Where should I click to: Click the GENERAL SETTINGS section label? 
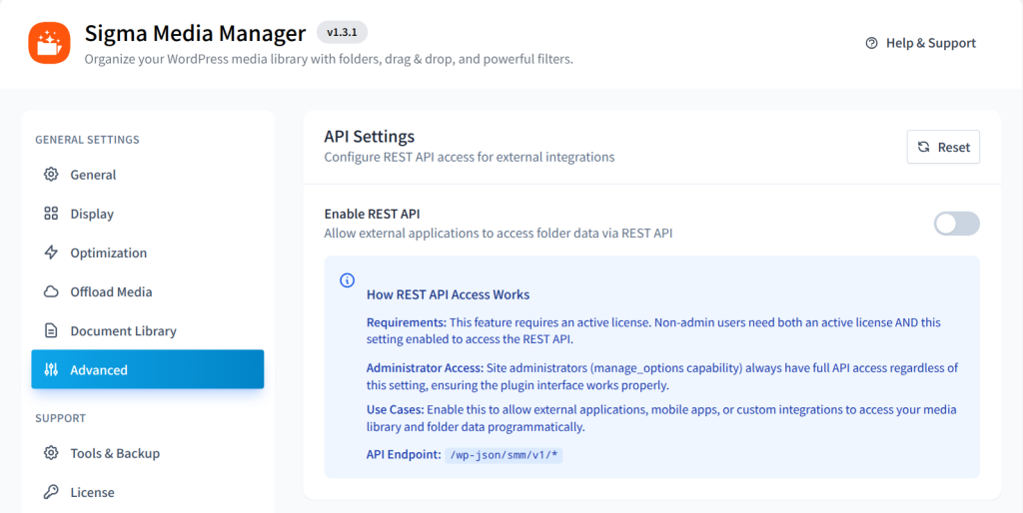[x=87, y=140]
